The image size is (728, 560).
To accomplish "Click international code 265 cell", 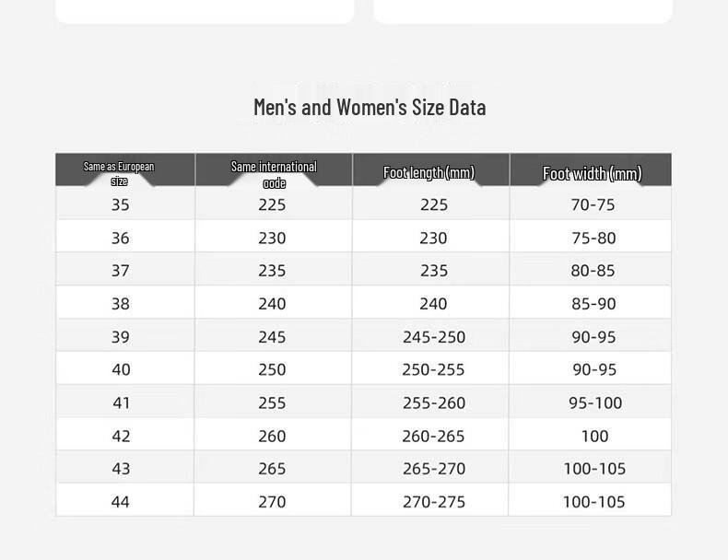I will tap(274, 467).
